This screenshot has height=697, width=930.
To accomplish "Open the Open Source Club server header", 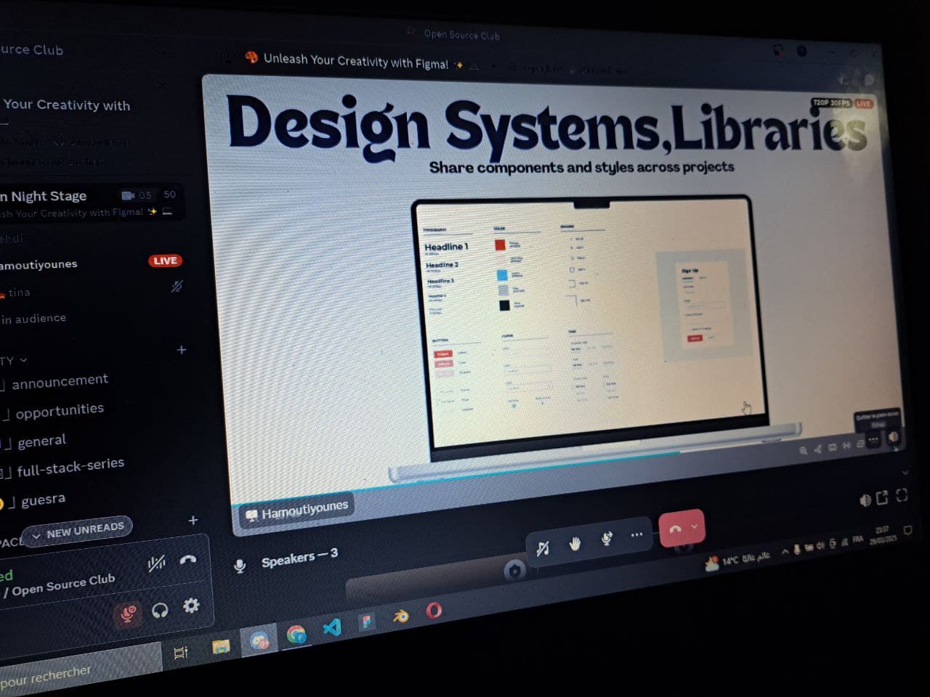I will click(32, 50).
